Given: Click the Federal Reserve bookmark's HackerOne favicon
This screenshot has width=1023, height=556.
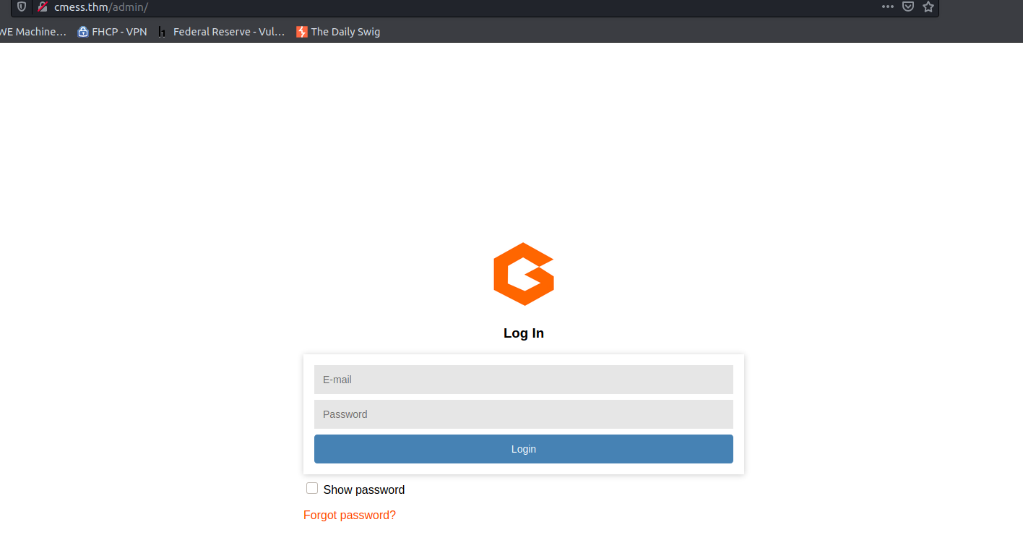Looking at the screenshot, I should pyautogui.click(x=163, y=32).
